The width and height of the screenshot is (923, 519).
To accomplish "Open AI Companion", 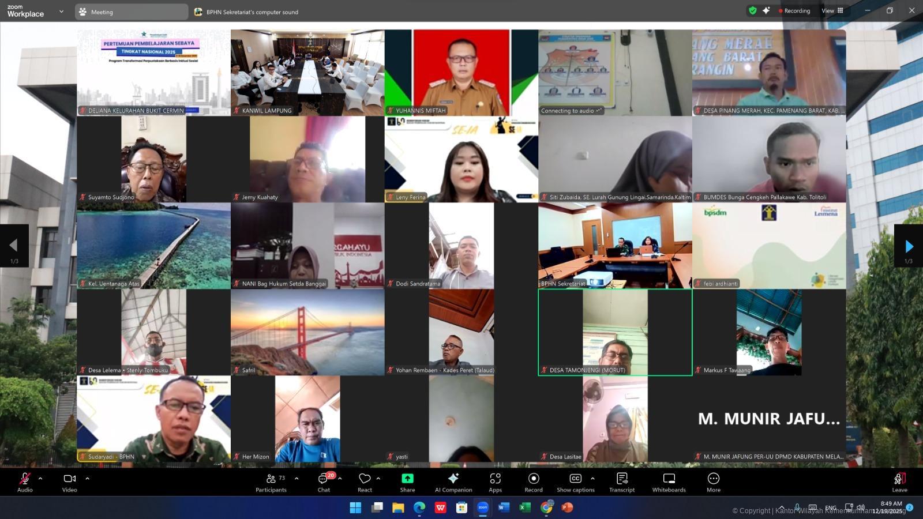I will pyautogui.click(x=453, y=482).
